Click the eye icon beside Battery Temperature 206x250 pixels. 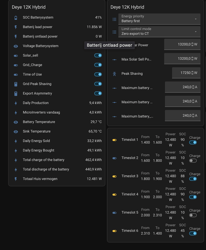pos(16,122)
